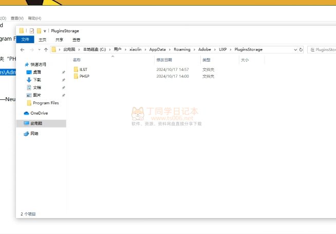This screenshot has width=336, height=234.
Task: Click pin icon beside 文档
Action: click(63, 88)
